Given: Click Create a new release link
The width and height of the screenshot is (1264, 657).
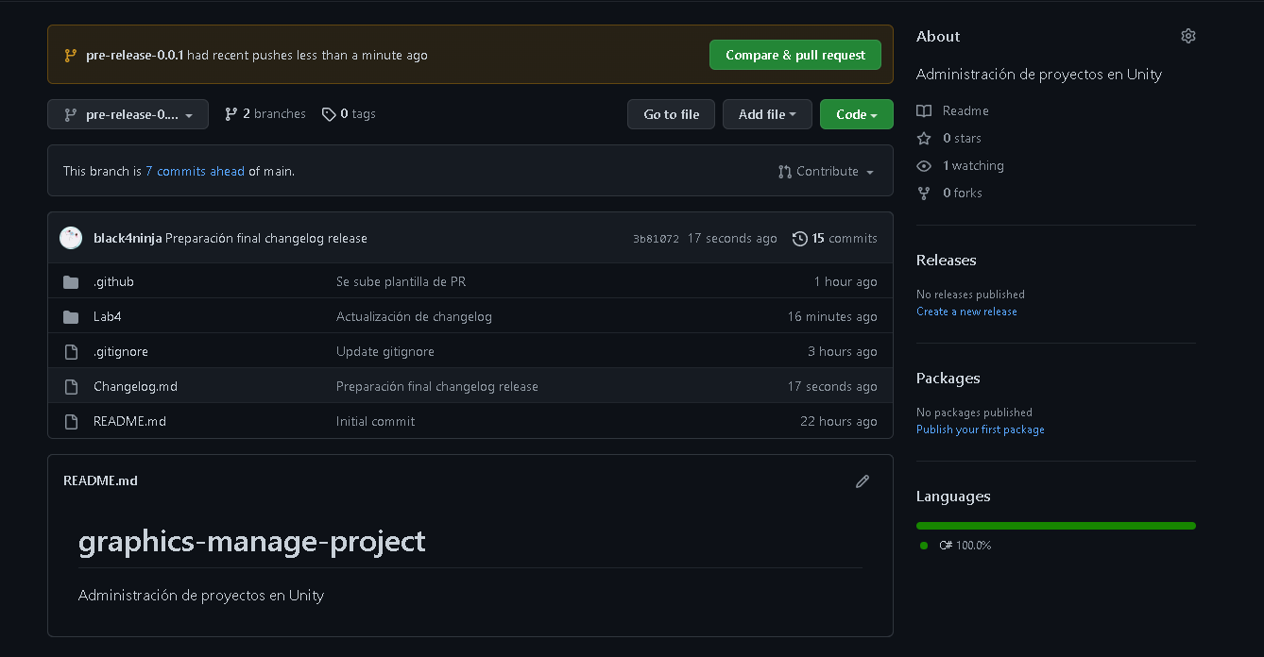Looking at the screenshot, I should tap(966, 312).
